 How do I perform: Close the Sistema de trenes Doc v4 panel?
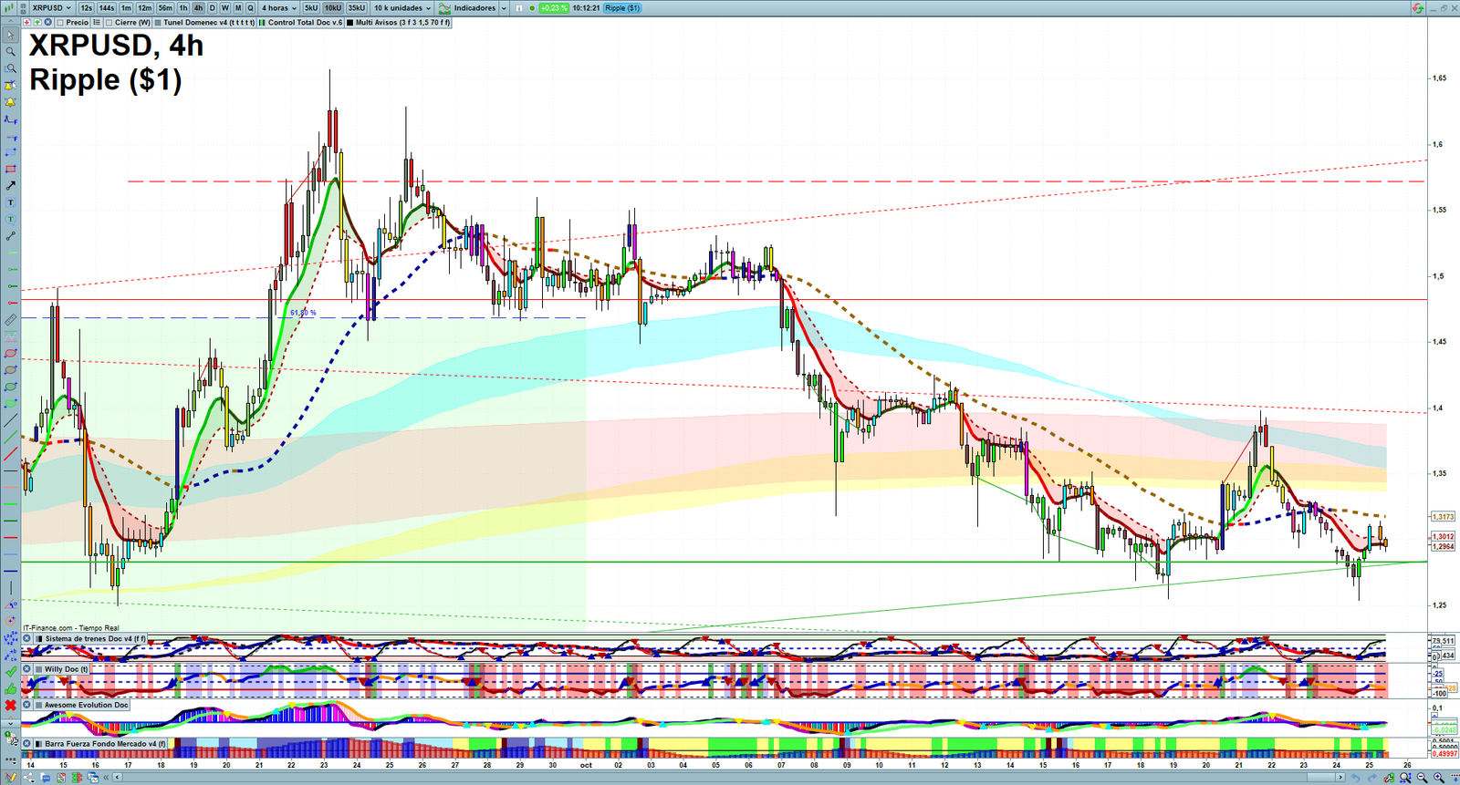28,639
